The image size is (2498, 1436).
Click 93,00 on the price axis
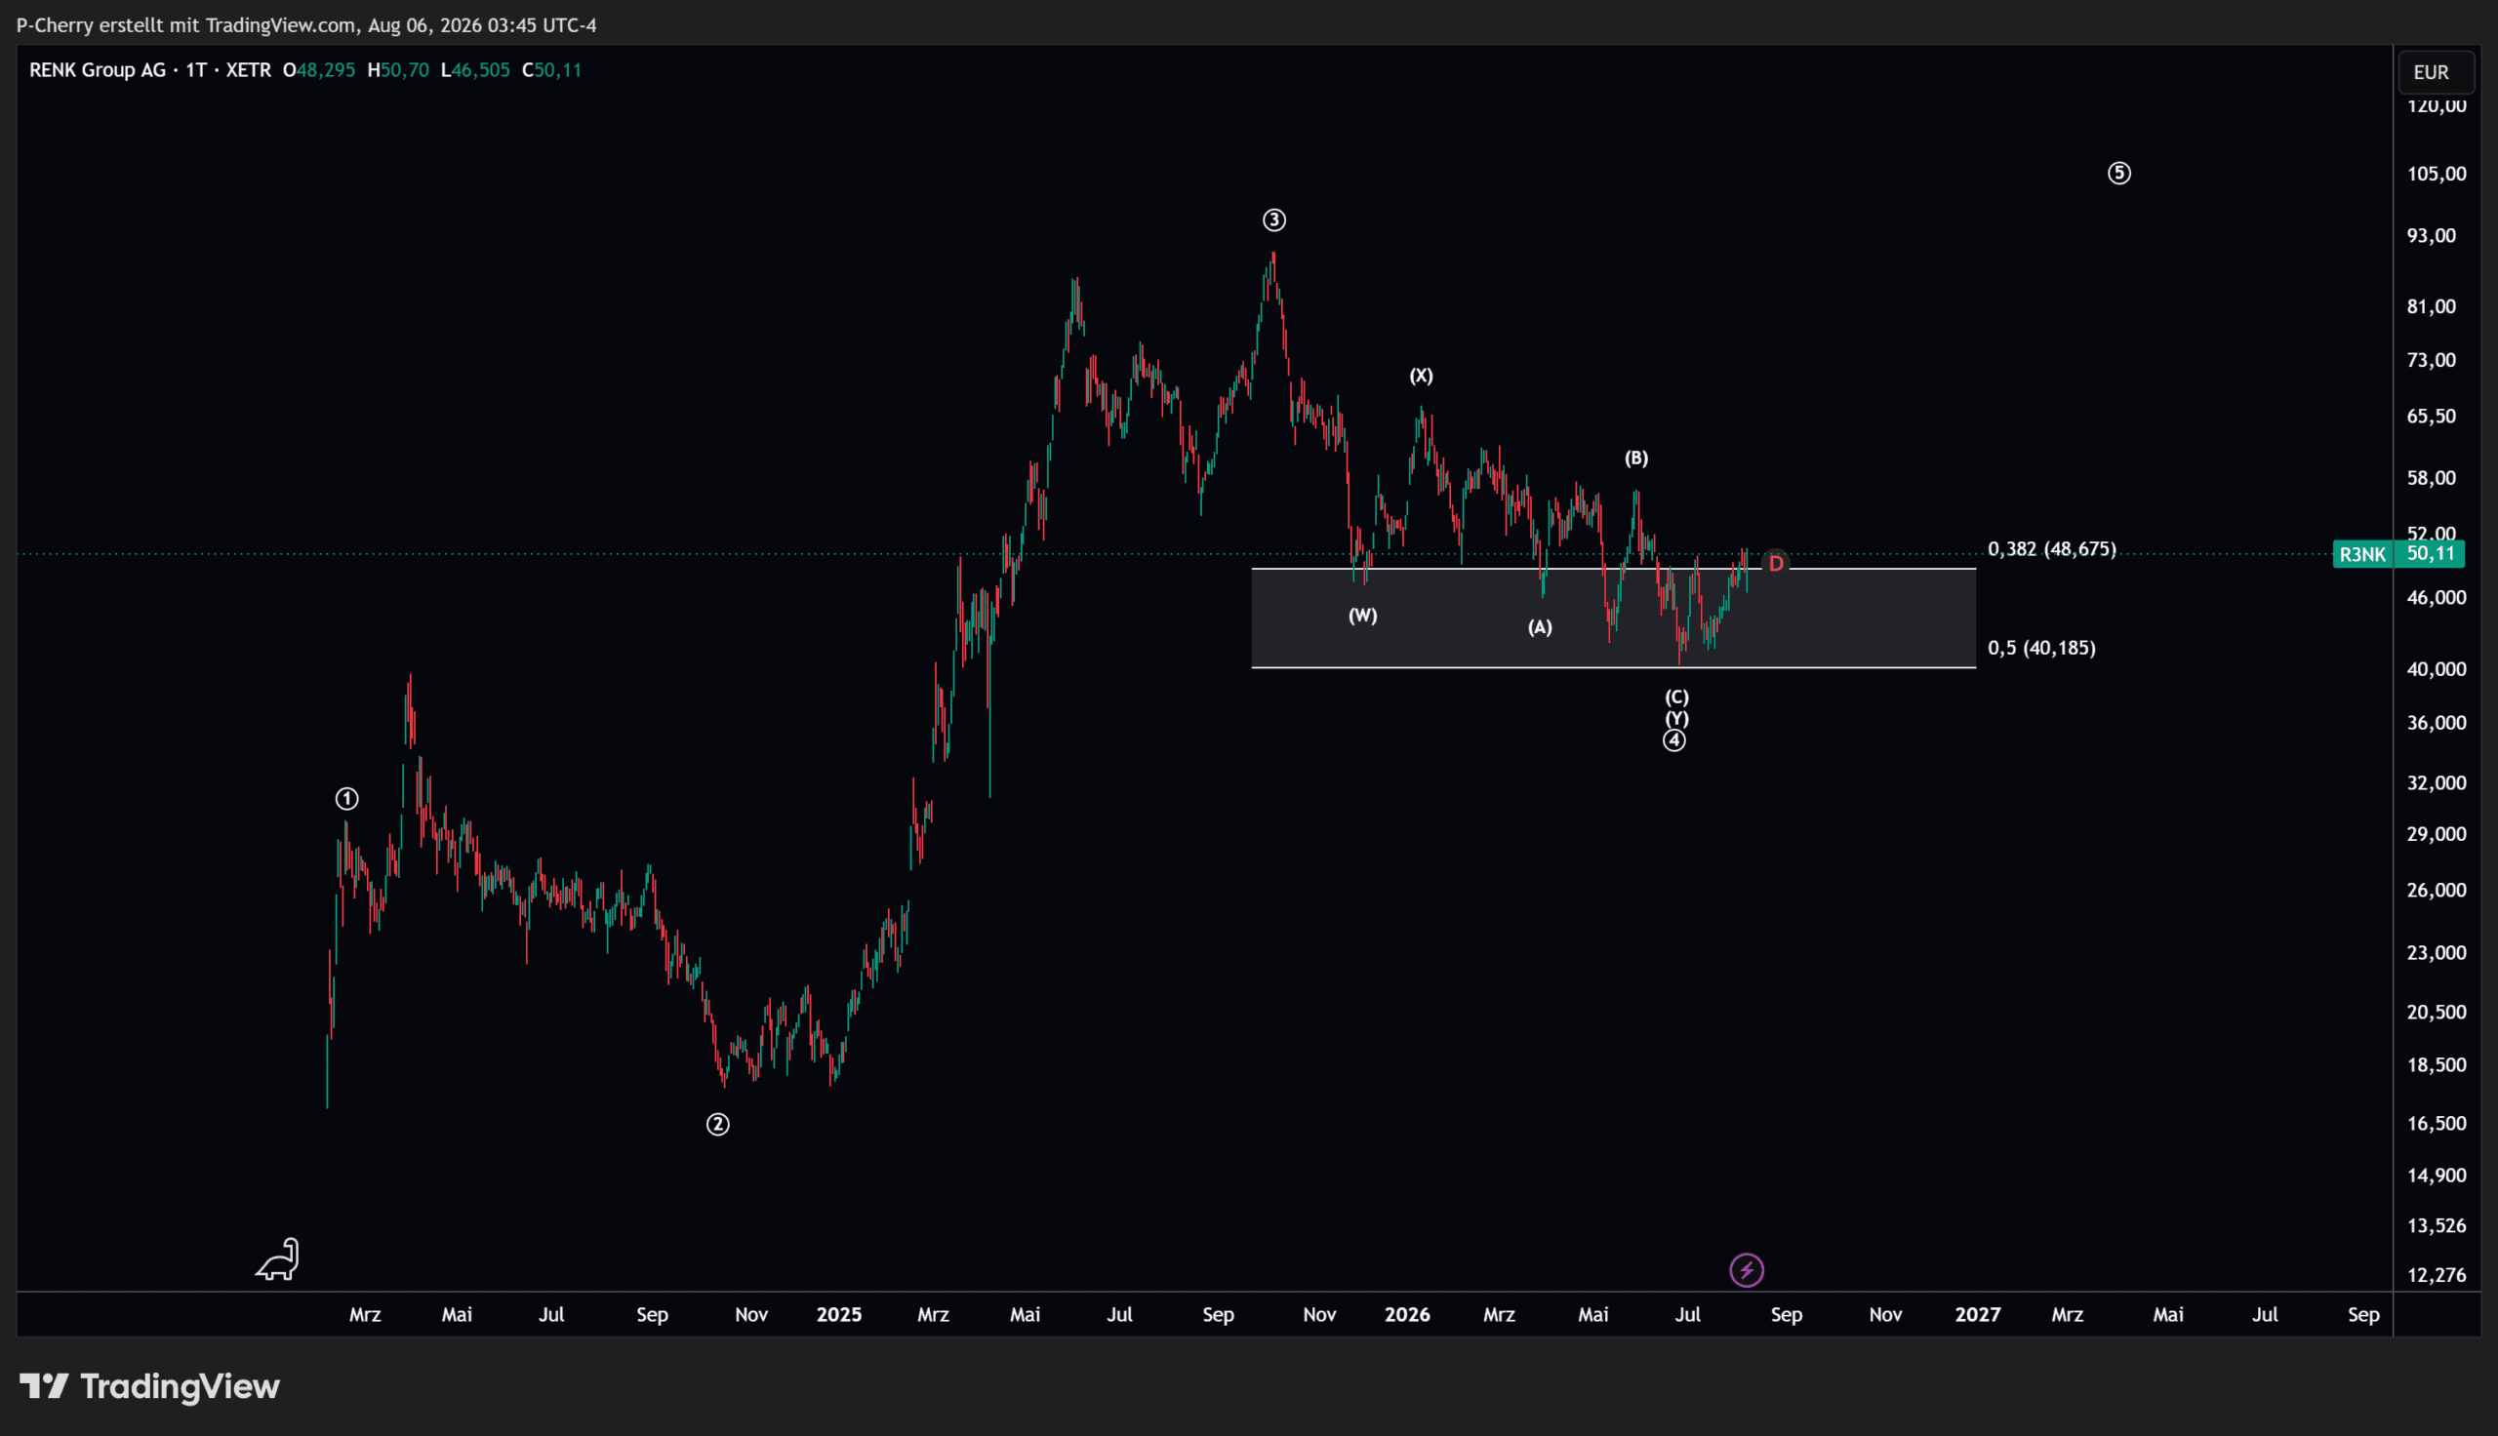pyautogui.click(x=2432, y=236)
